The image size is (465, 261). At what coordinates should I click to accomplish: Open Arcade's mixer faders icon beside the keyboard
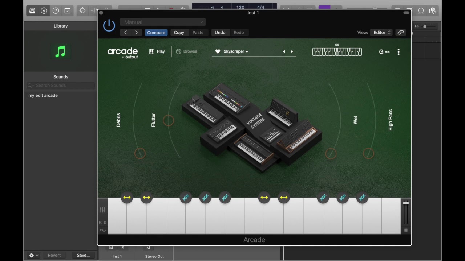tap(103, 210)
